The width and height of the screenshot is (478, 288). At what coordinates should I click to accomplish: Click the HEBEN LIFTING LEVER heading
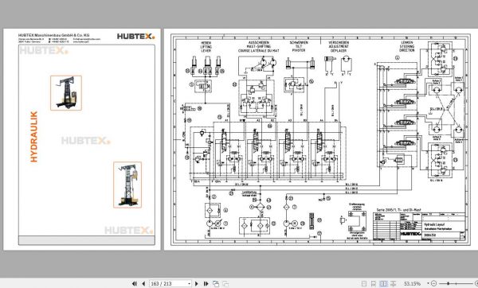pos(206,47)
